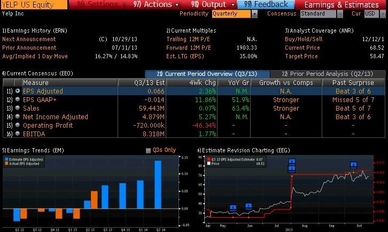Image resolution: width=388 pixels, height=232 pixels.
Task: Open Estimate Revision Charting (EEG) link
Action: pos(244,150)
